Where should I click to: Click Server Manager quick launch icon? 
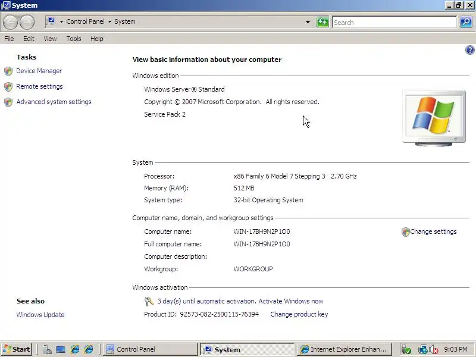[x=47, y=349]
